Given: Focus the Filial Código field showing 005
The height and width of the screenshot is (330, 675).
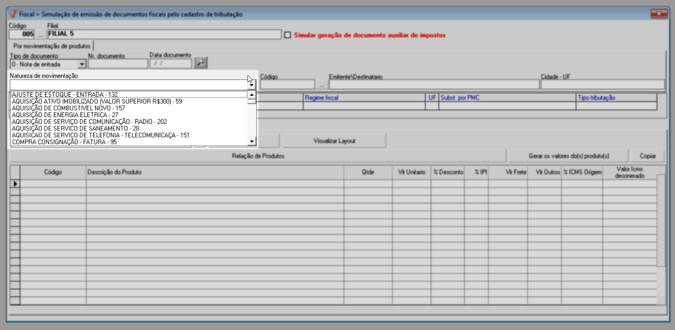Looking at the screenshot, I should click(x=22, y=34).
